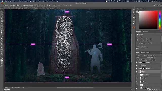Open the Image menu

coord(21,1)
